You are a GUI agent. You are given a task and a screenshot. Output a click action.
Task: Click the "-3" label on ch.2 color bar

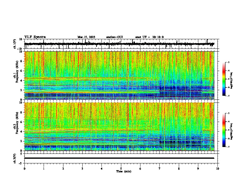click(228, 113)
